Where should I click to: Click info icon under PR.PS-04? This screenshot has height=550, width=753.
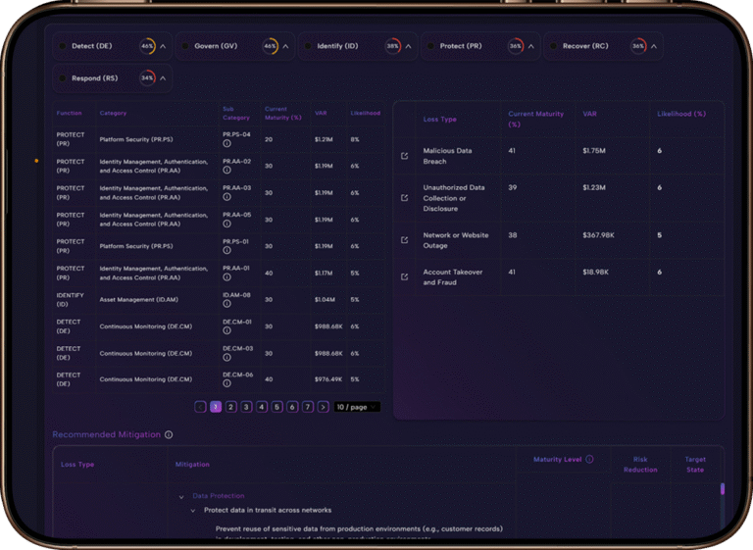226,144
